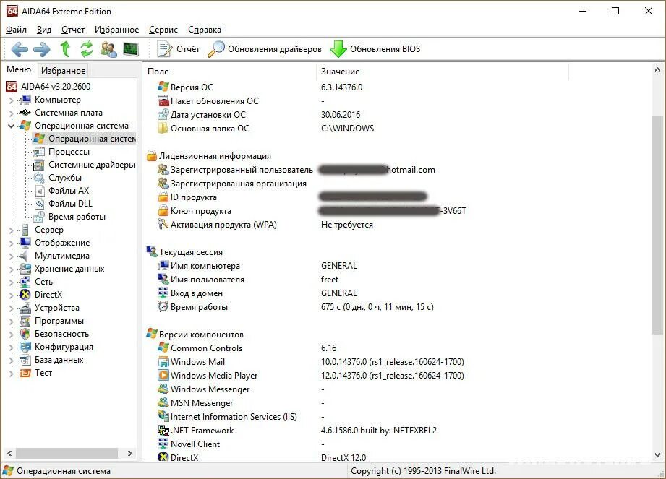Open the Справка menu
The image size is (666, 479).
tap(205, 30)
